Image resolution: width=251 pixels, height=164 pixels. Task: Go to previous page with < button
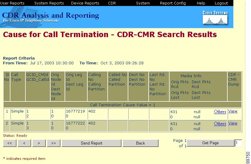click(x=24, y=143)
